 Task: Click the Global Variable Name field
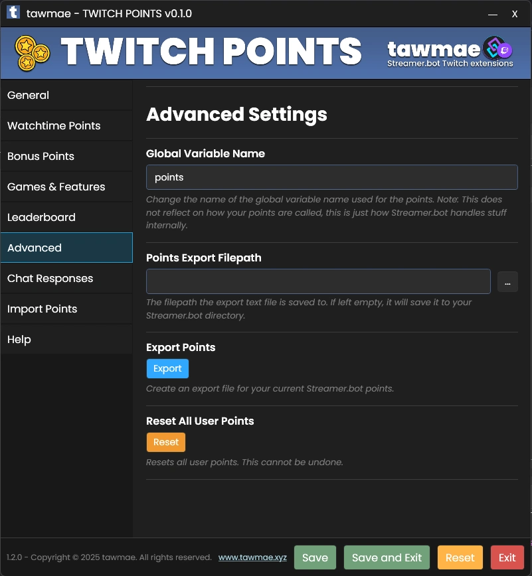coord(332,177)
